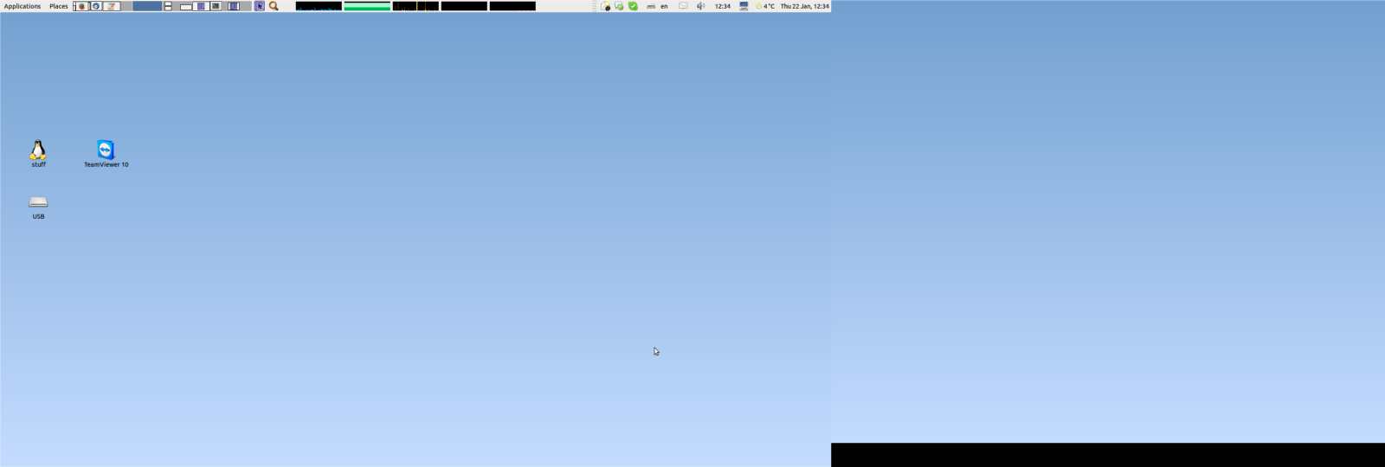
Task: Open the volume speaker indicator
Action: point(700,6)
